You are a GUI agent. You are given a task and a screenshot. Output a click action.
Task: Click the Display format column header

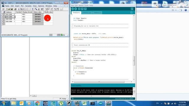(x=27, y=12)
